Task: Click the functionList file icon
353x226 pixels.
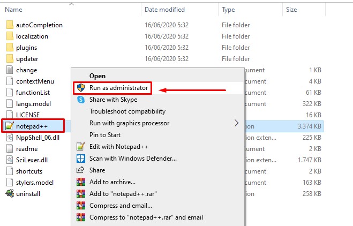Action: tap(10, 92)
